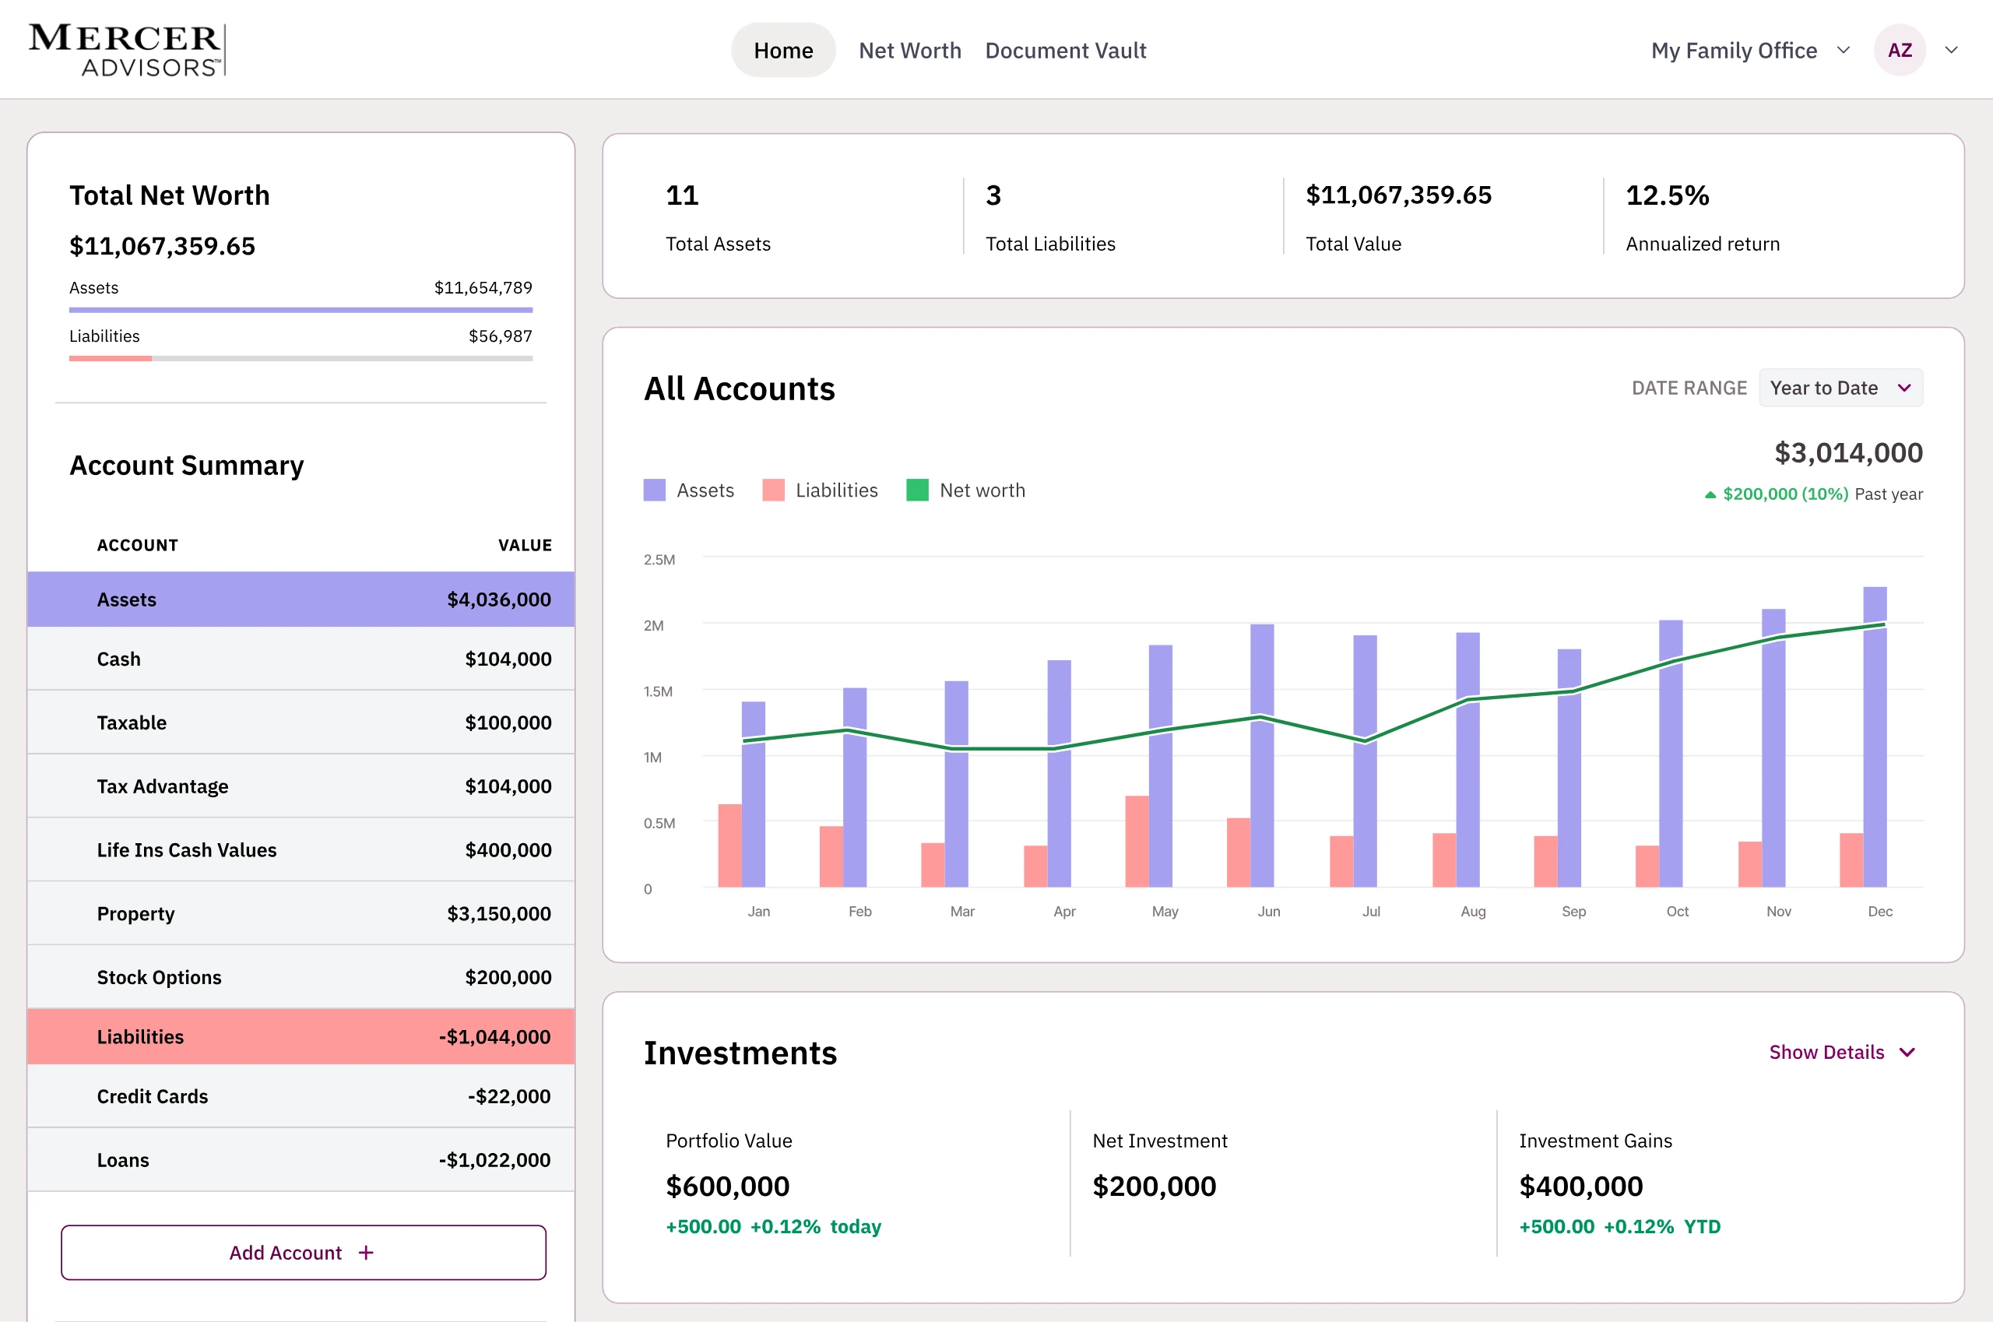
Task: Open the AZ user avatar
Action: tap(1900, 50)
